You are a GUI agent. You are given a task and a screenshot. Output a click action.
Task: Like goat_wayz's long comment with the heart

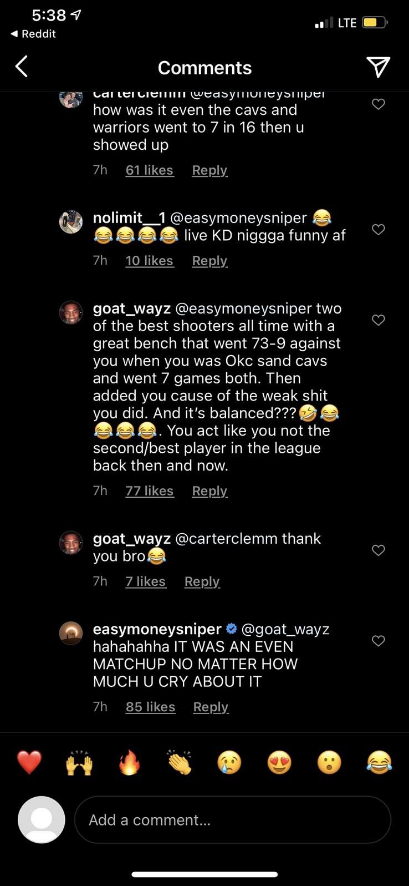coord(378,320)
